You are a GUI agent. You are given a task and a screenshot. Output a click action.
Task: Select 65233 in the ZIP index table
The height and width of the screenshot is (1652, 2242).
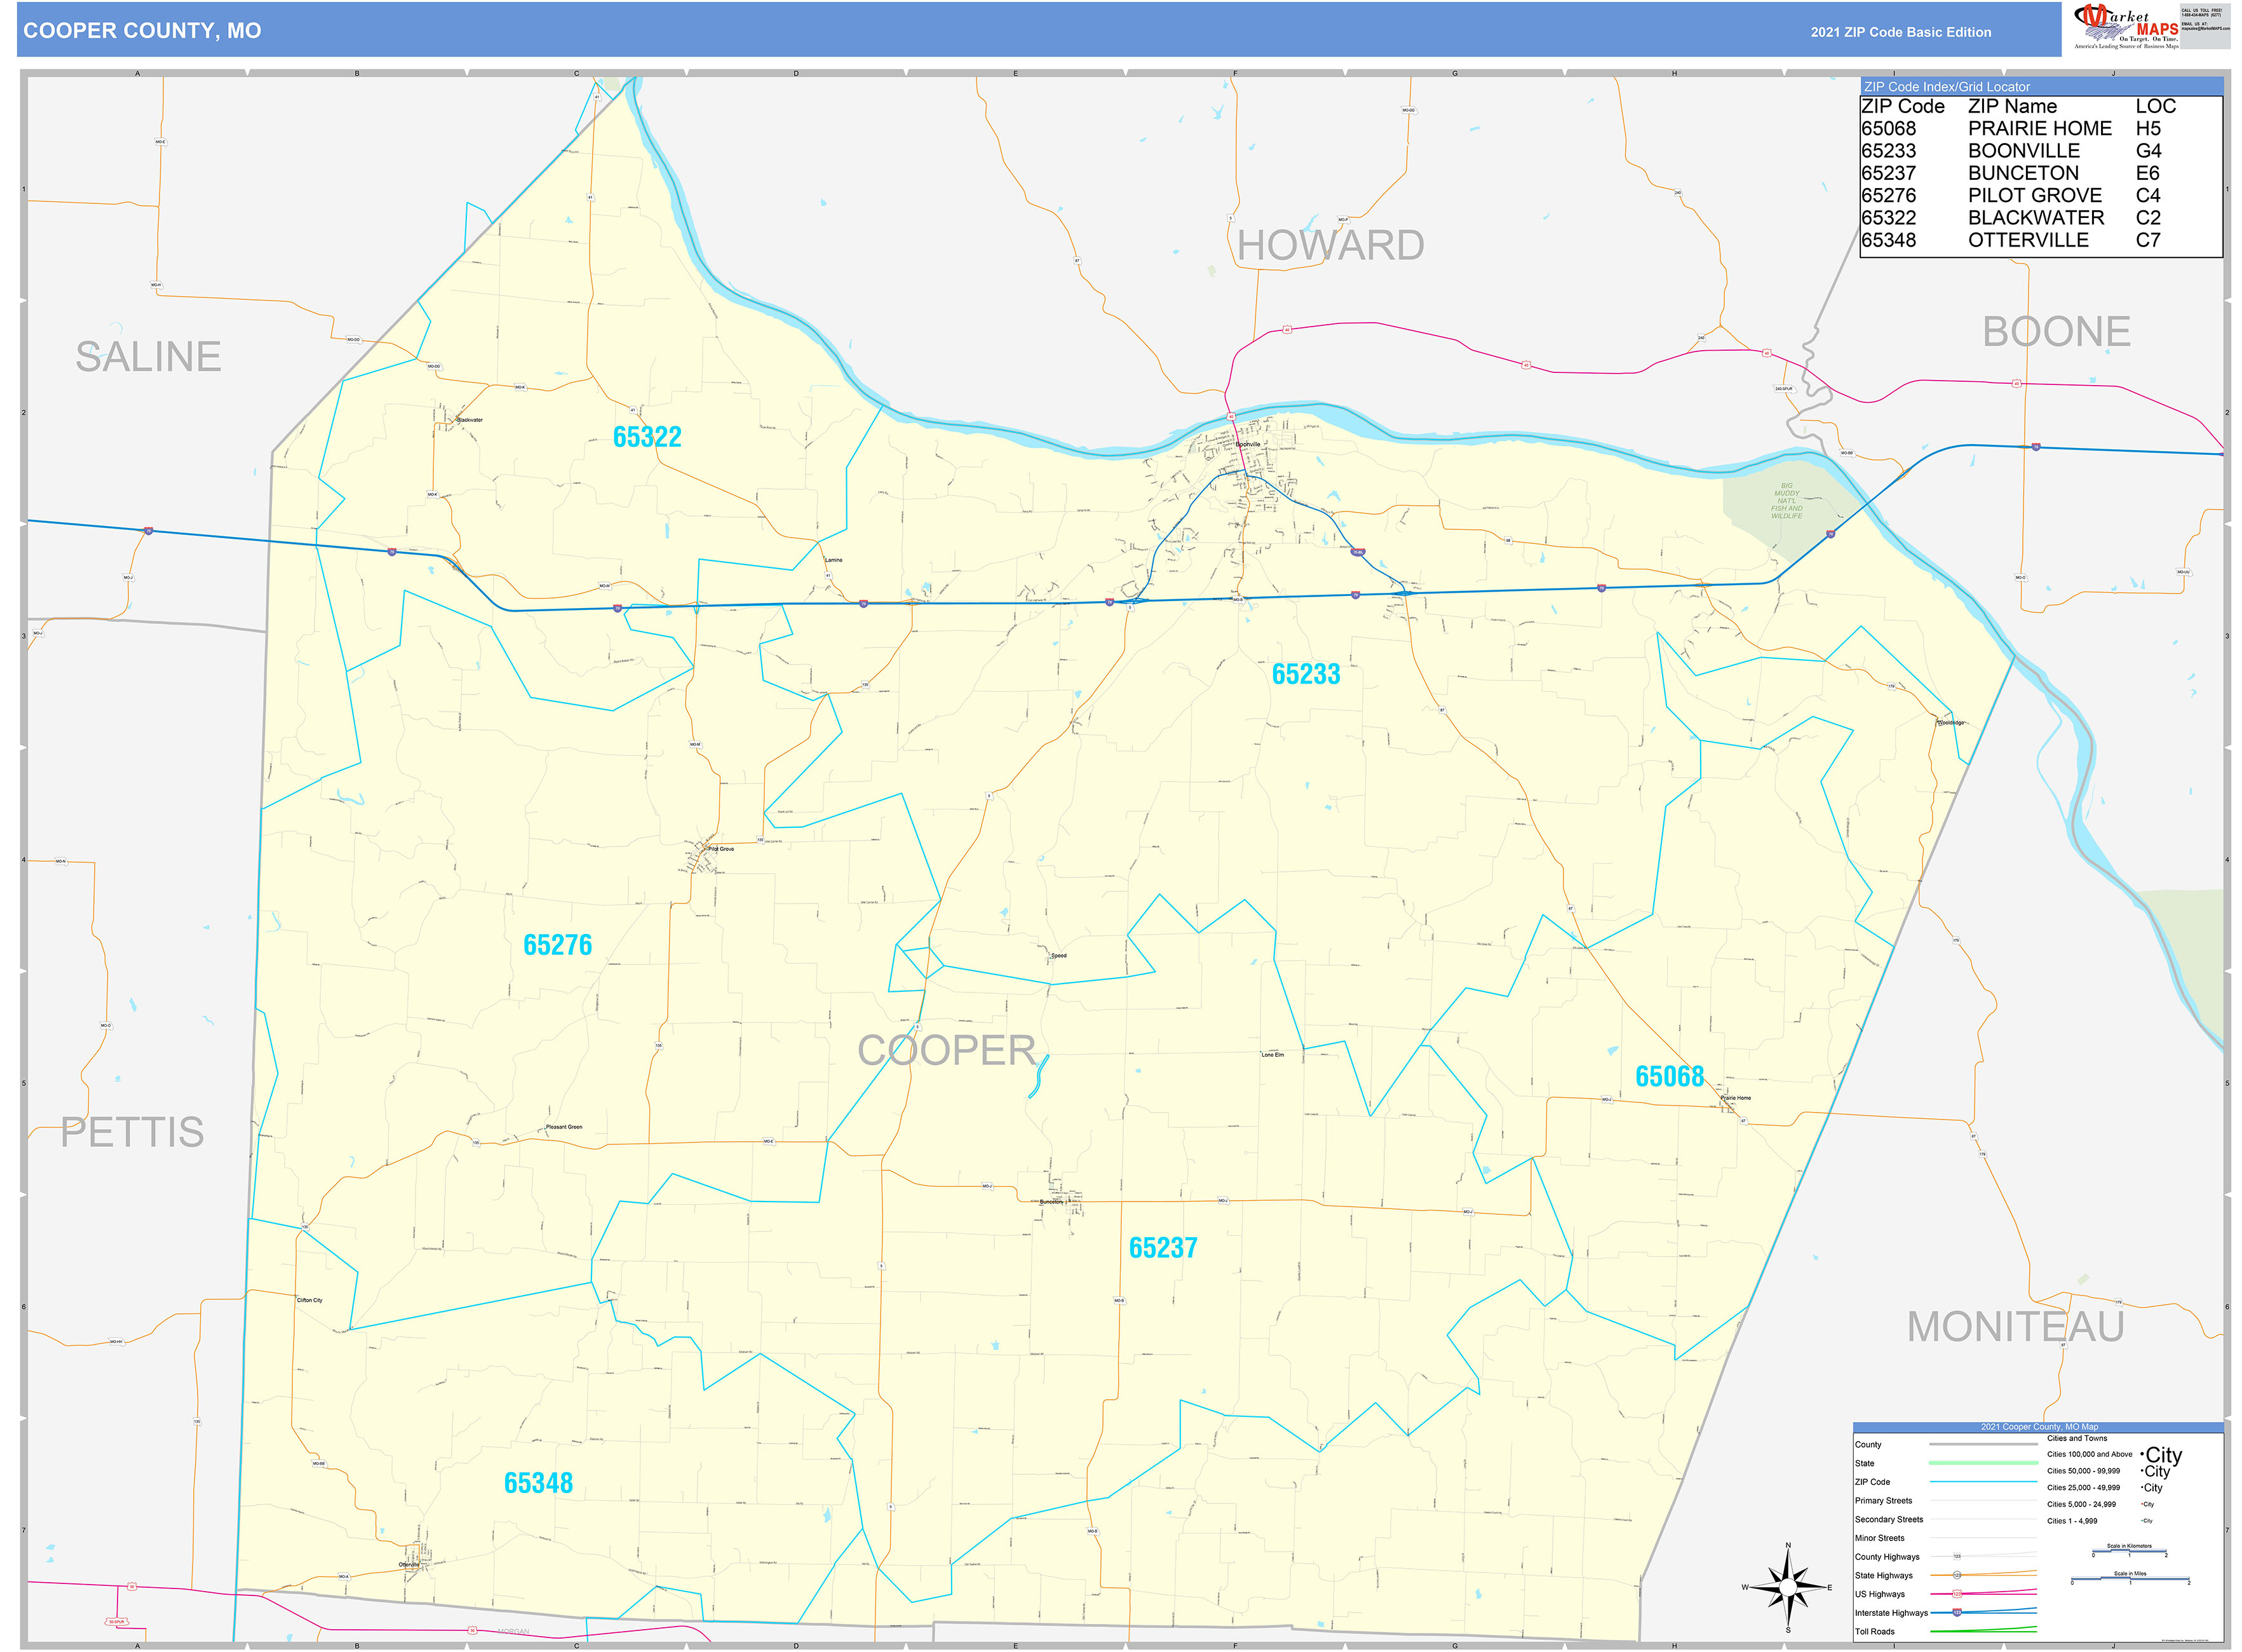pyautogui.click(x=1888, y=151)
